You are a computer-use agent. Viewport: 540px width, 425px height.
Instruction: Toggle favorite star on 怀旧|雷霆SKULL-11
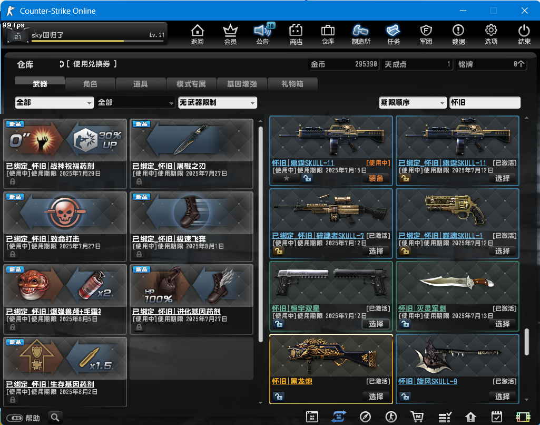[x=286, y=178]
